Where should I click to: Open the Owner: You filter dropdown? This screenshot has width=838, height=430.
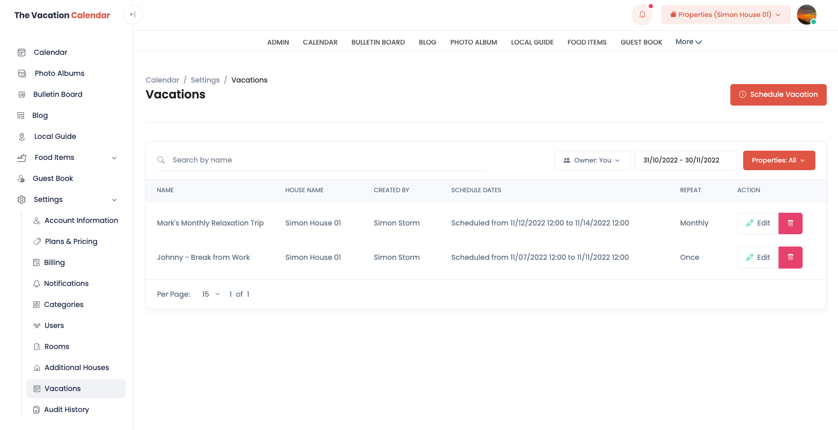point(592,160)
